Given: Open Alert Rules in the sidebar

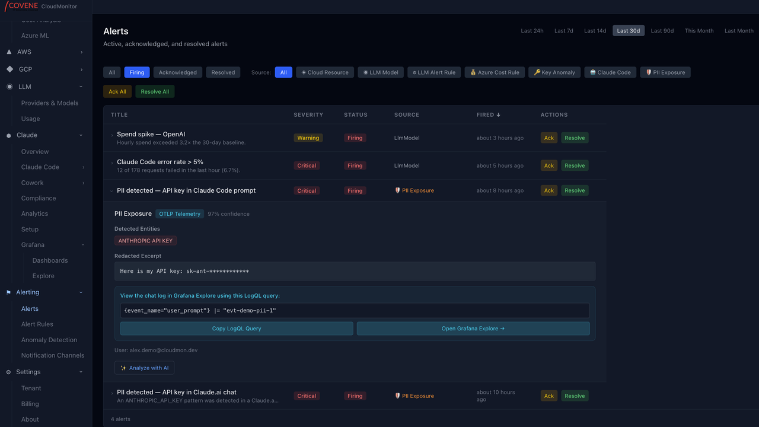Looking at the screenshot, I should click(37, 324).
